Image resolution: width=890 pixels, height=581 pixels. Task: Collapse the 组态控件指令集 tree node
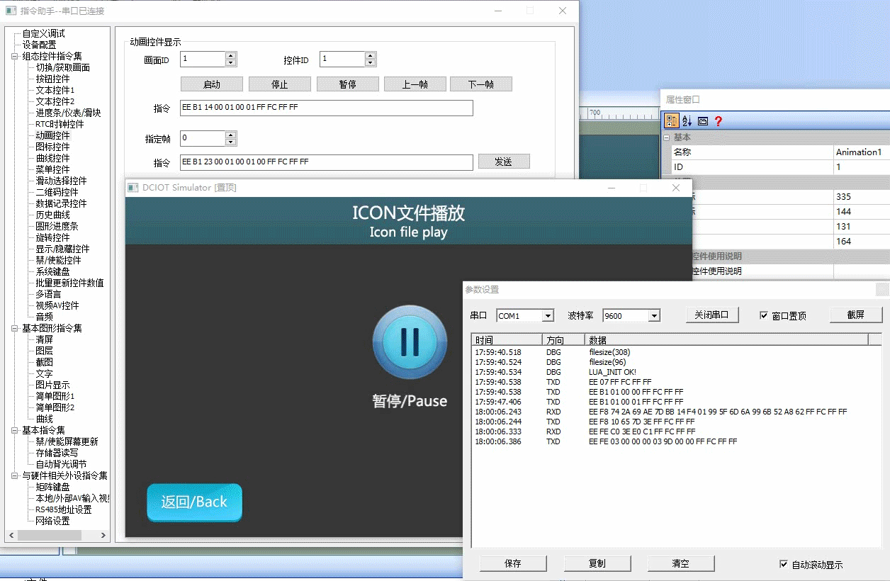click(15, 56)
